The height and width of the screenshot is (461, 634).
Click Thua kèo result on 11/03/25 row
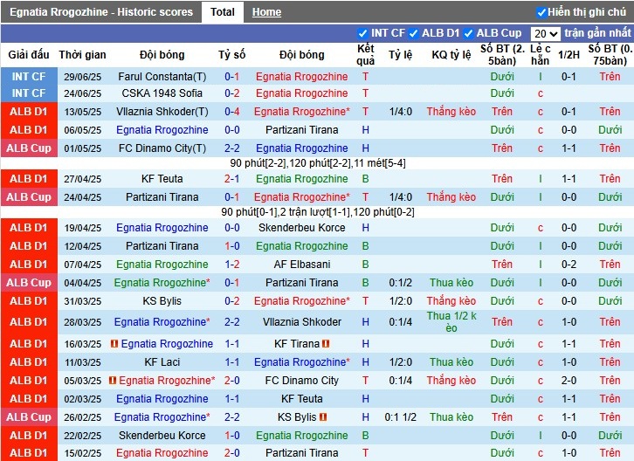451,362
